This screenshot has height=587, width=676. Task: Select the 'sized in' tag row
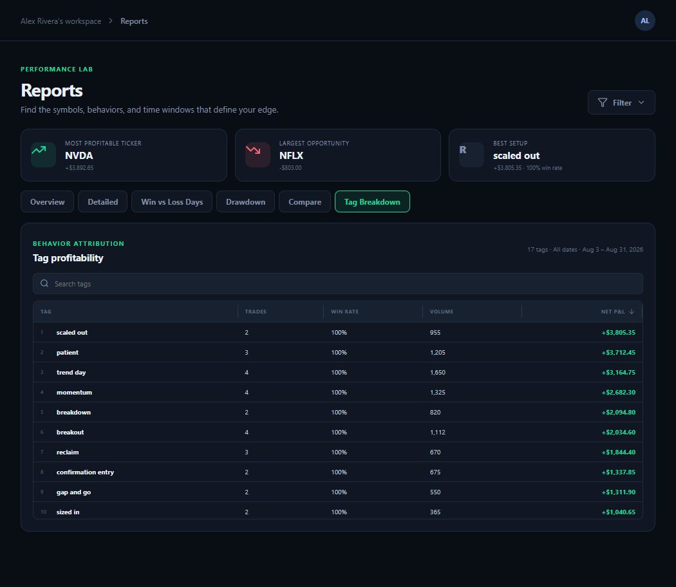(338, 511)
